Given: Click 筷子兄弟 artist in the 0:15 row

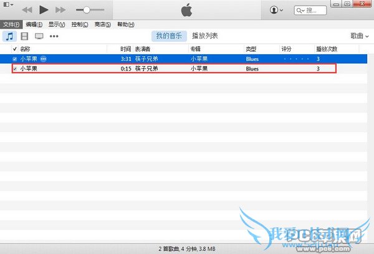Looking at the screenshot, I should 146,68.
